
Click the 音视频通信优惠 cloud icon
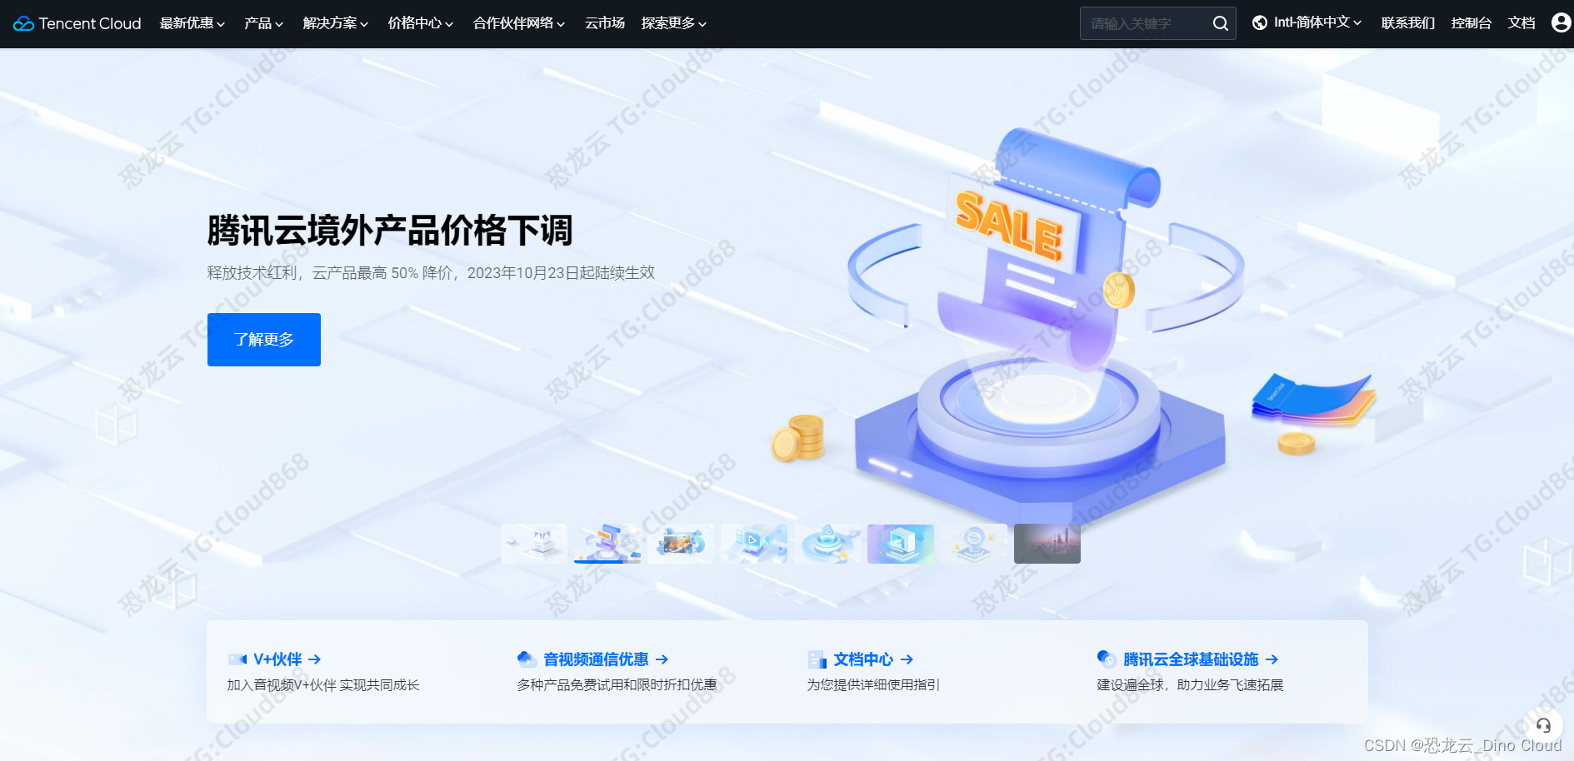pyautogui.click(x=527, y=659)
